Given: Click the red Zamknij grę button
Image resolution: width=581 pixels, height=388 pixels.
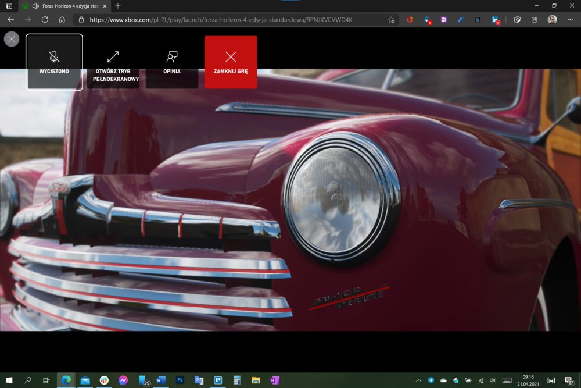Looking at the screenshot, I should point(231,62).
